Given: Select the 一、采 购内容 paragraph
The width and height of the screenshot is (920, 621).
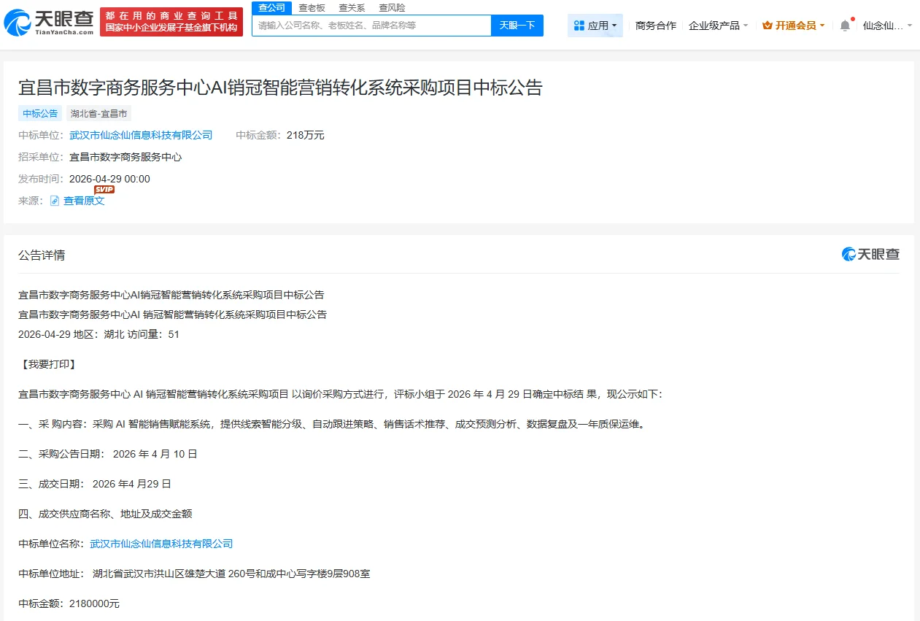Looking at the screenshot, I should pos(332,424).
